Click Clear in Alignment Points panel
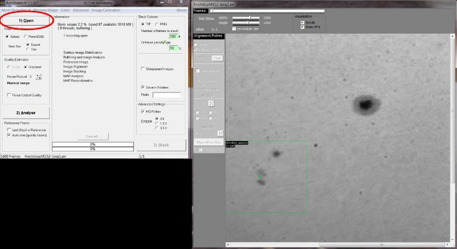Viewport: 457px width, 249px height. [x=217, y=58]
